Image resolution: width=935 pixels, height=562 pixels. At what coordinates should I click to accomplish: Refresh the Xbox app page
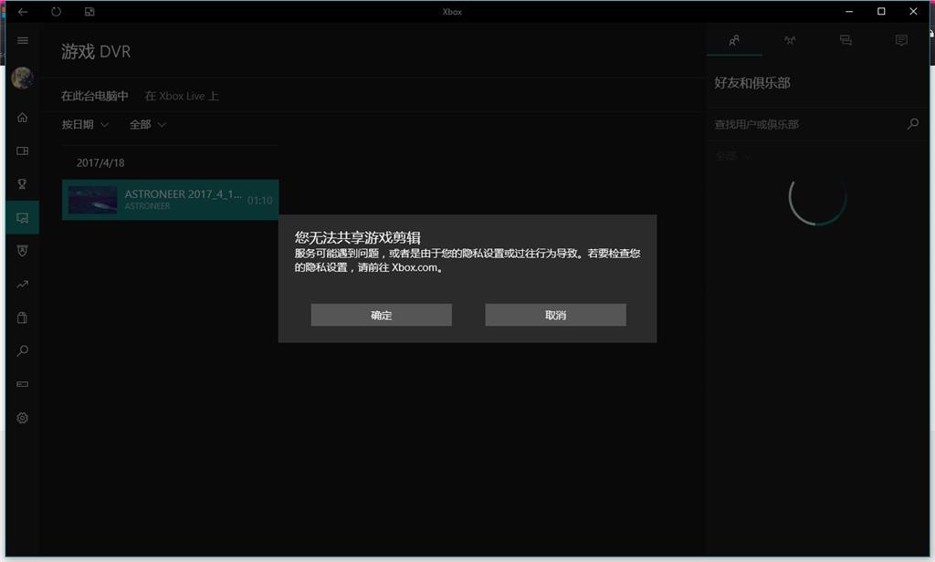(56, 12)
